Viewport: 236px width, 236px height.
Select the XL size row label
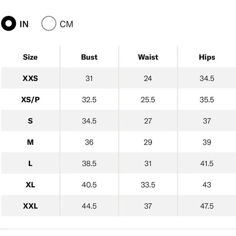(x=30, y=185)
